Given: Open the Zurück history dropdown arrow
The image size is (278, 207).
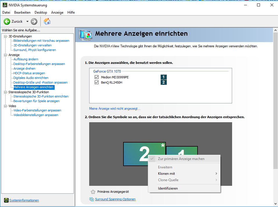Looking at the screenshot, I should click(27, 21).
